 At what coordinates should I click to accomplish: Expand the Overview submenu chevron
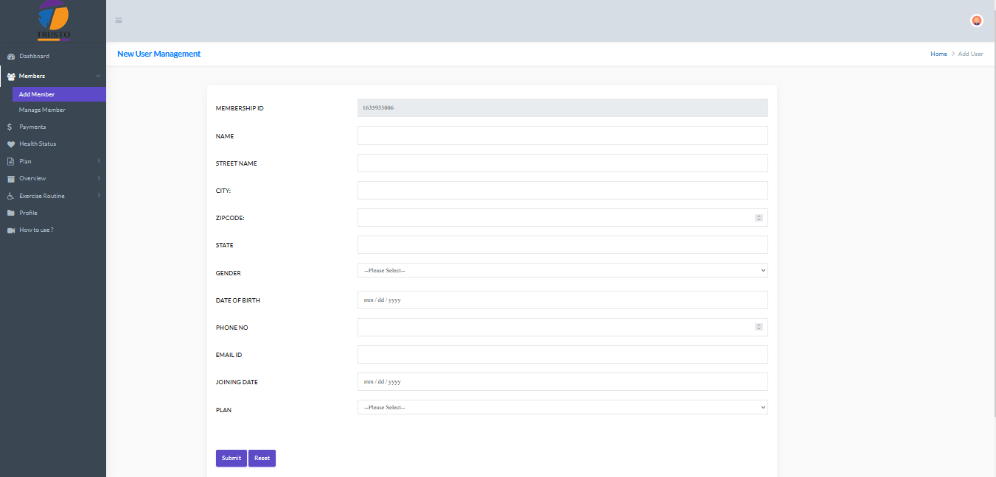click(x=98, y=178)
